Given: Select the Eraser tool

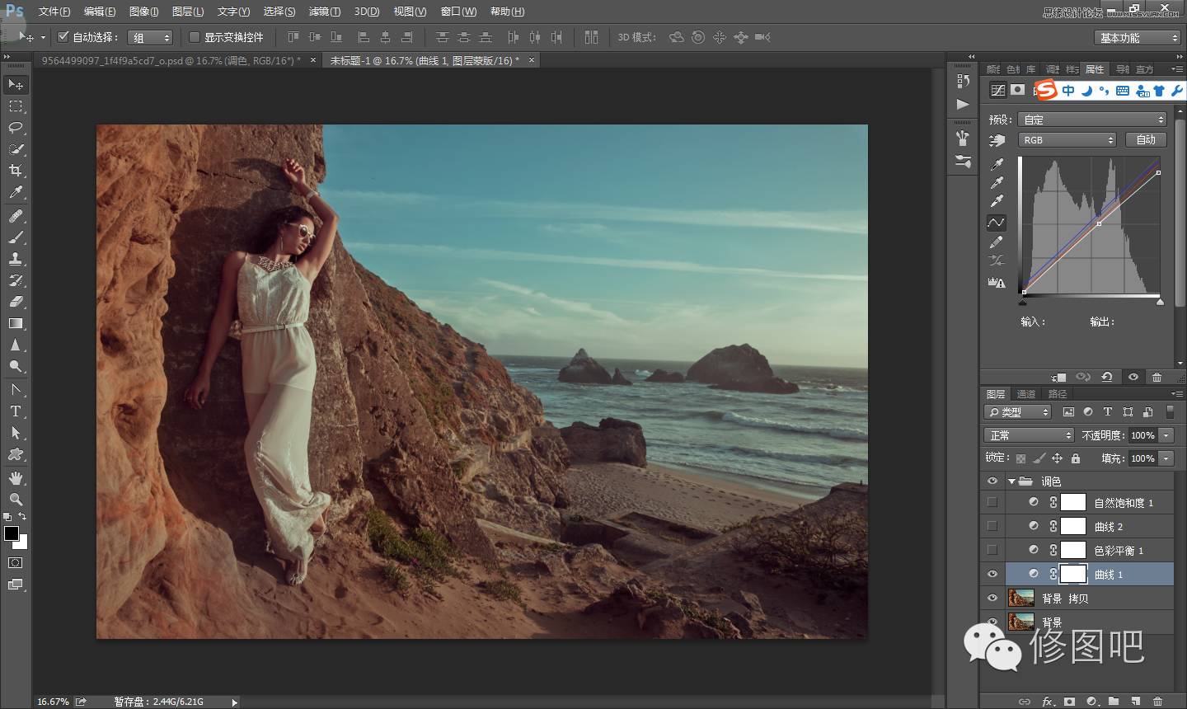Looking at the screenshot, I should click(x=16, y=302).
